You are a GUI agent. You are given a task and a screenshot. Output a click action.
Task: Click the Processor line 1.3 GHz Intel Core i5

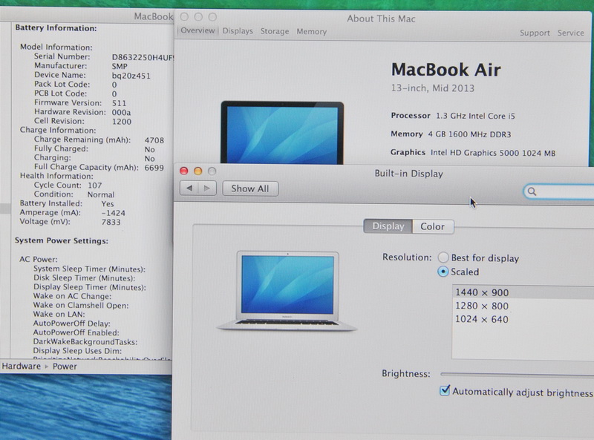coord(453,116)
